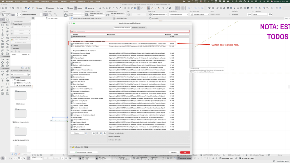This screenshot has width=290, height=163.
Task: Select the Marquee tool in the toolbox
Action: tap(7, 19)
